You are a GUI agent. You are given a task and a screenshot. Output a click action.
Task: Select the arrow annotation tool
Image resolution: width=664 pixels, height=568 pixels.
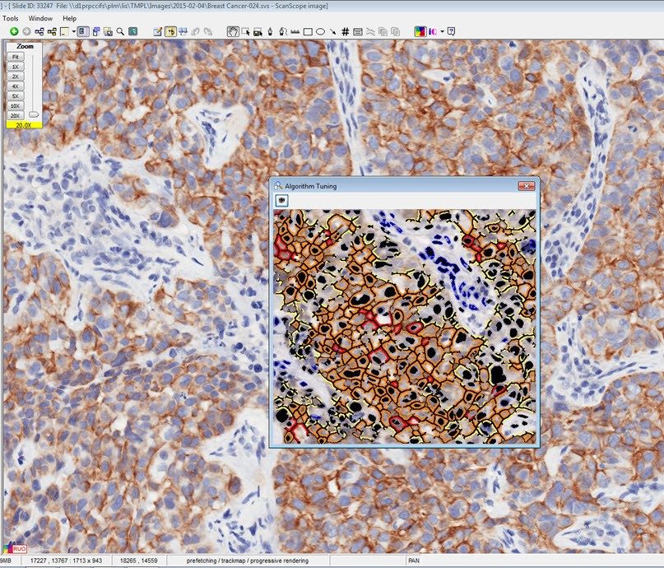point(332,31)
